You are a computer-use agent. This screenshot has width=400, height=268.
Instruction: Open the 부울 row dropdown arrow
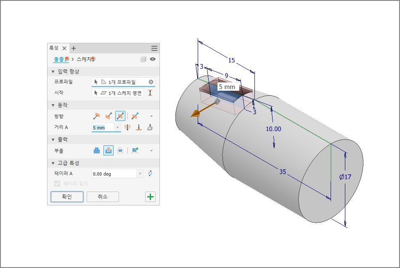pyautogui.click(x=151, y=151)
